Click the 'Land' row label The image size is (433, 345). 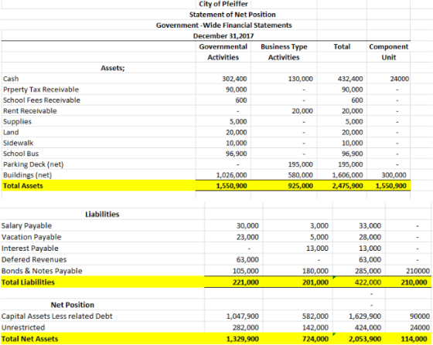[x=11, y=133]
